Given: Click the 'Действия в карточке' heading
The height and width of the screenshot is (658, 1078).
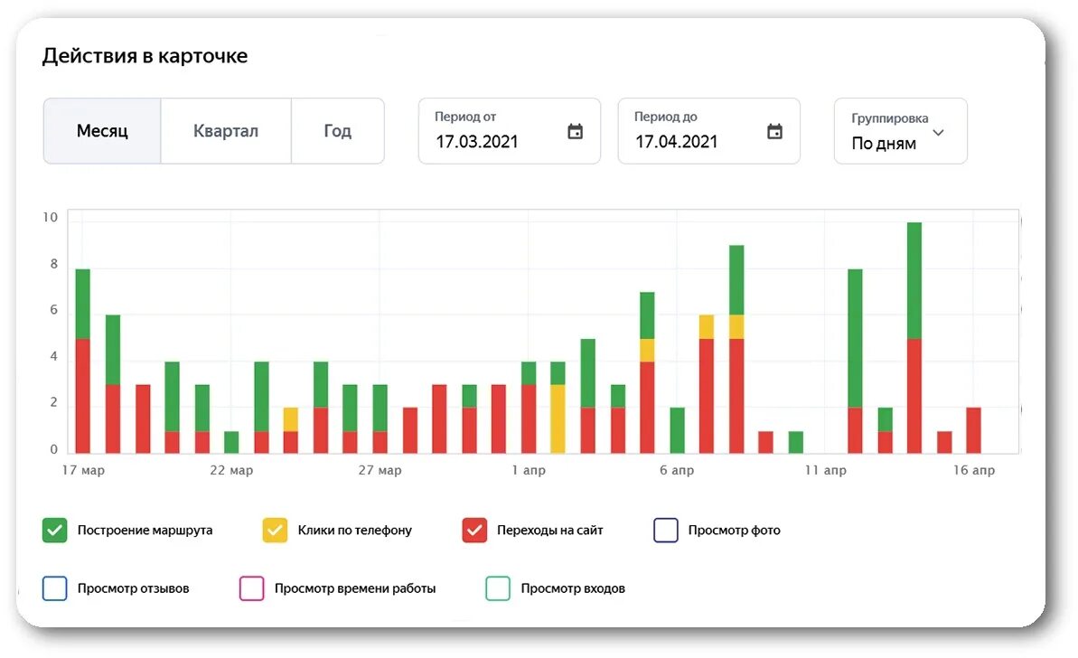Looking at the screenshot, I should tap(145, 56).
